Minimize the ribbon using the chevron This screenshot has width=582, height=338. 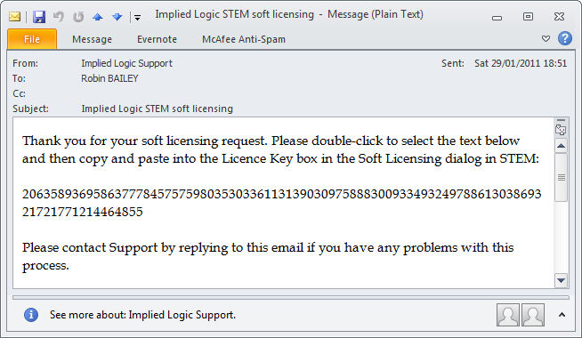click(x=546, y=38)
